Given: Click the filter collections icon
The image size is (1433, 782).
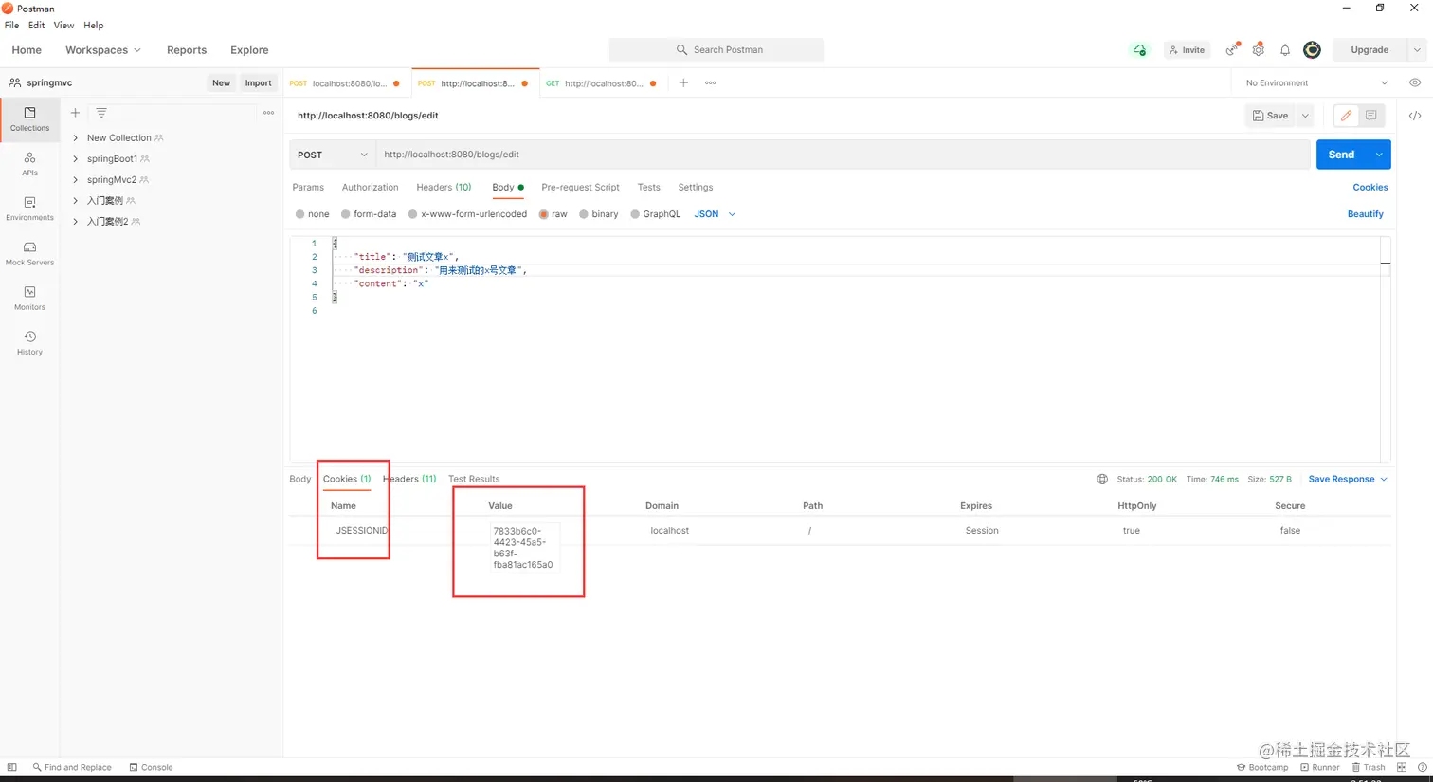Looking at the screenshot, I should 101,113.
